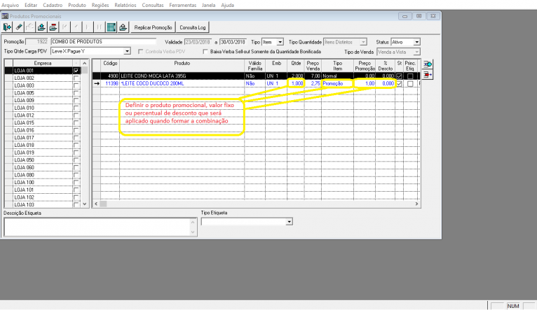Click the next-record navigation toolbar icon
This screenshot has height=310, width=537.
pos(88,27)
